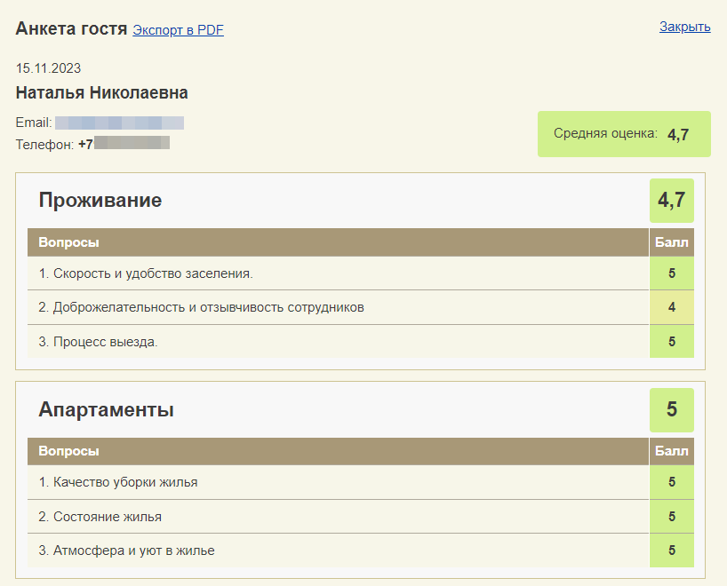Select row Атмосфера и уют в жилье
The width and height of the screenshot is (727, 586).
(338, 550)
